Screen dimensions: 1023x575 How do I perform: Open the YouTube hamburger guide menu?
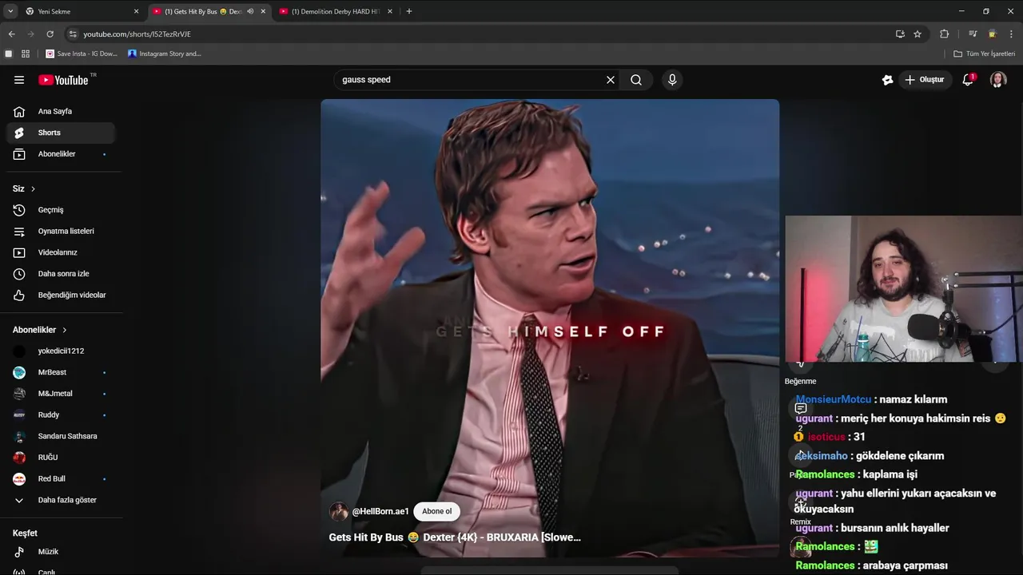19,80
